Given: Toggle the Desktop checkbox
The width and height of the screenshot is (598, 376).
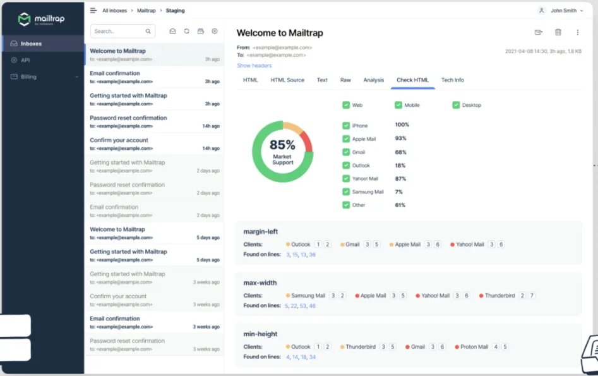Looking at the screenshot, I should tap(456, 105).
